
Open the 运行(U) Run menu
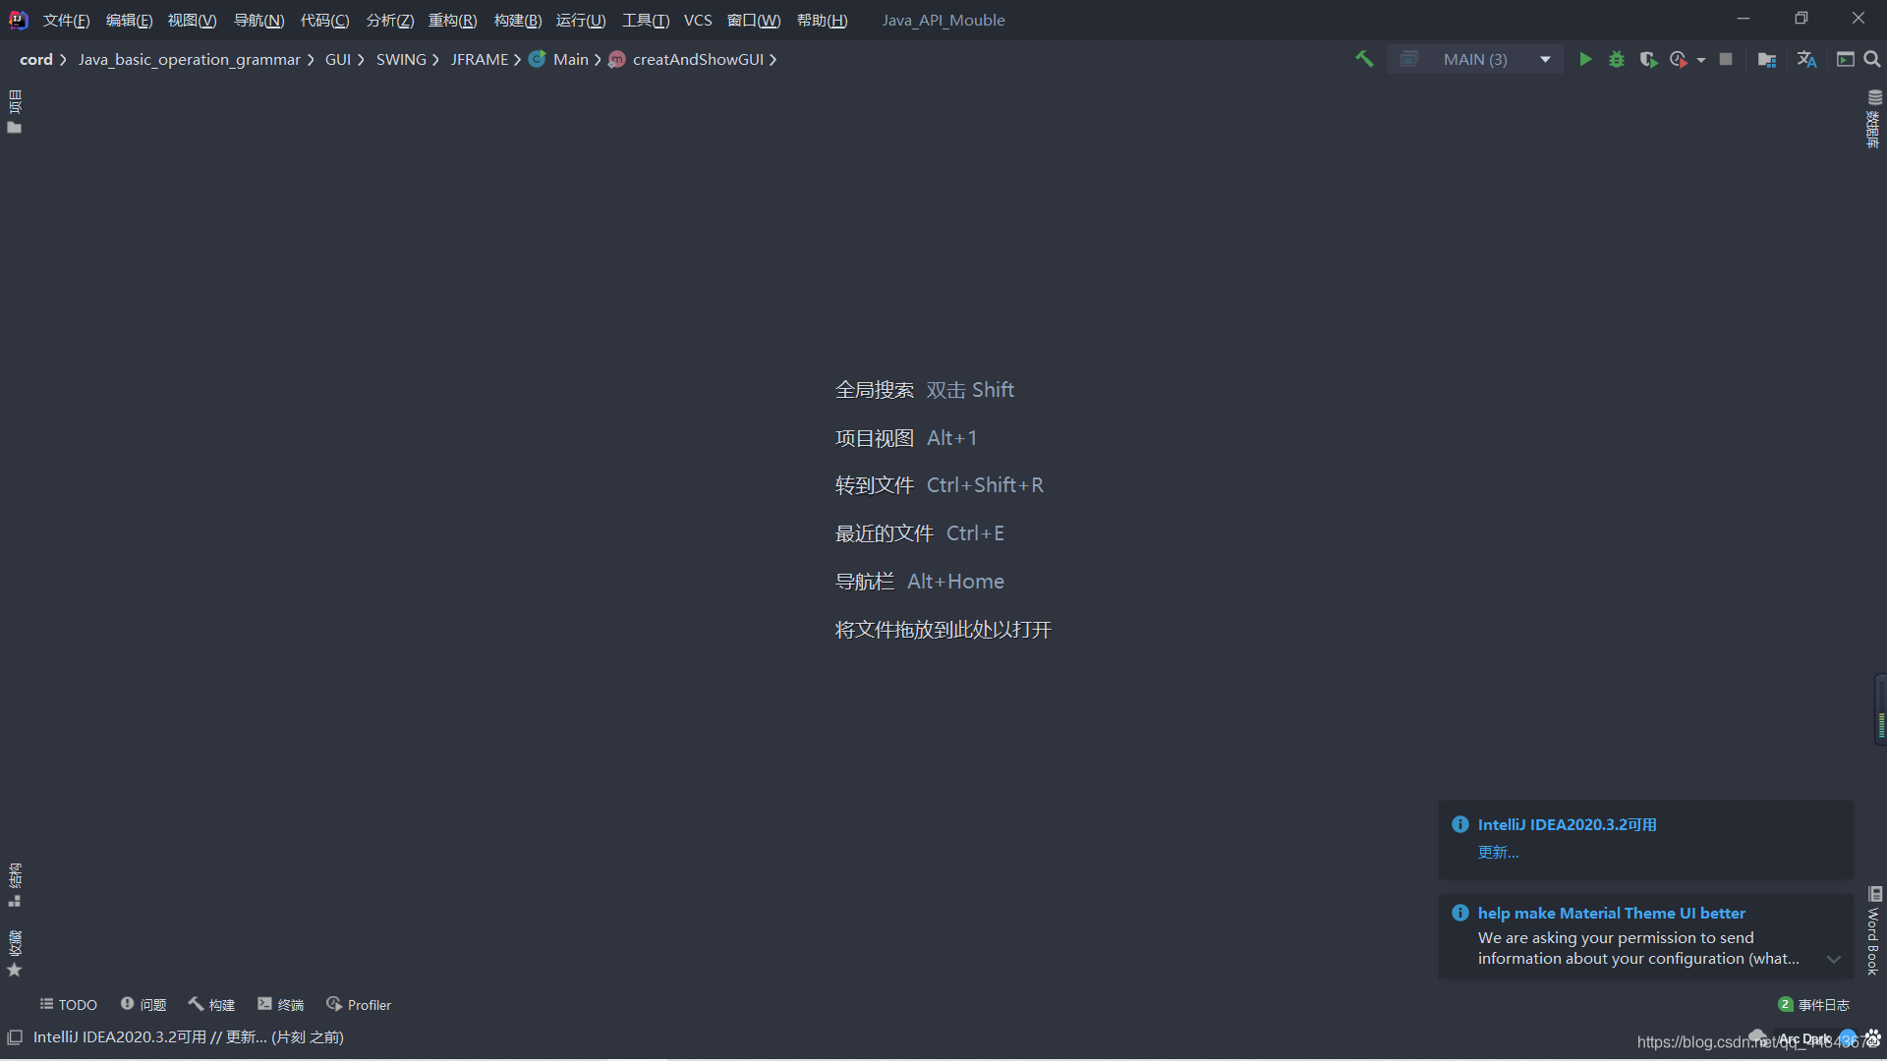[581, 20]
